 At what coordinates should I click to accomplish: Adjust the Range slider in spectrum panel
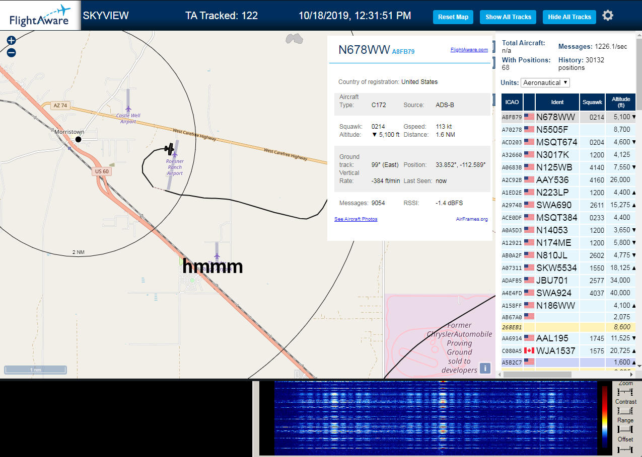click(x=625, y=429)
